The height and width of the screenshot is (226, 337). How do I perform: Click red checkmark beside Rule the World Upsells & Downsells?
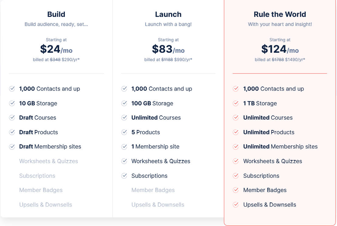click(x=236, y=204)
